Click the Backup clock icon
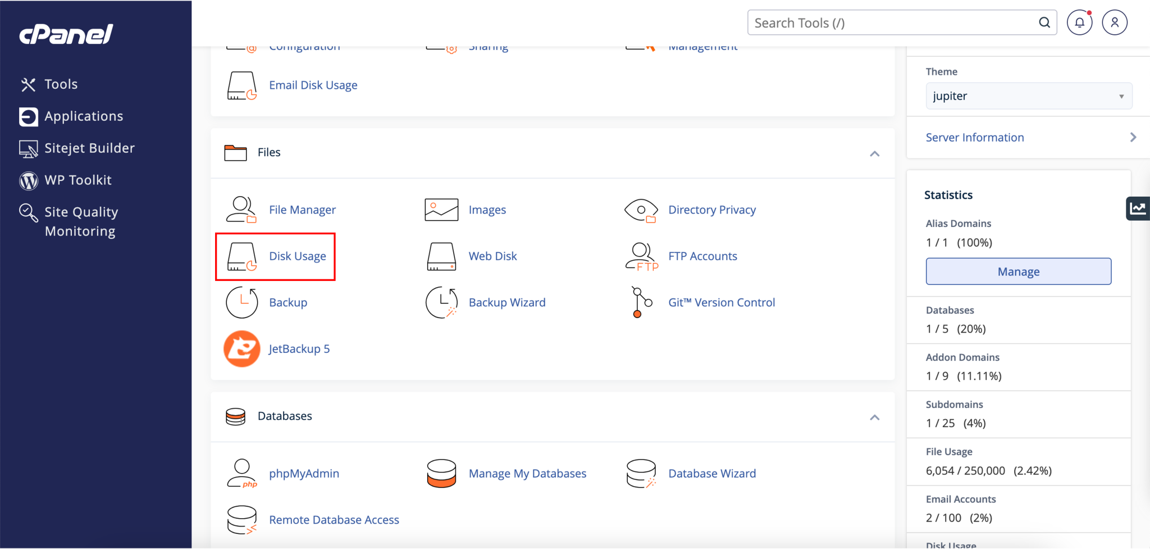1150x549 pixels. [242, 302]
